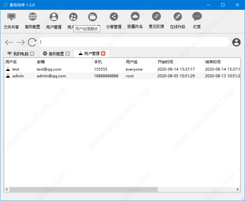The width and height of the screenshot is (245, 201).
Task: Close the 我的电脑 tab
Action: (x=32, y=54)
